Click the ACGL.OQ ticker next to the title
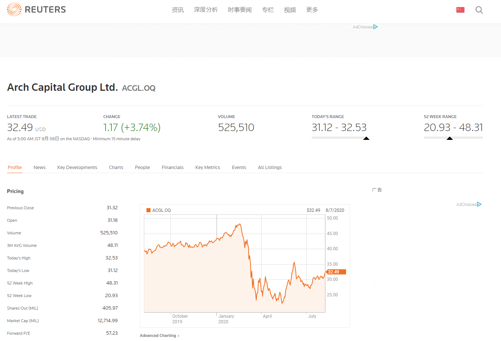Viewport: 501px width, 341px height. pyautogui.click(x=139, y=88)
